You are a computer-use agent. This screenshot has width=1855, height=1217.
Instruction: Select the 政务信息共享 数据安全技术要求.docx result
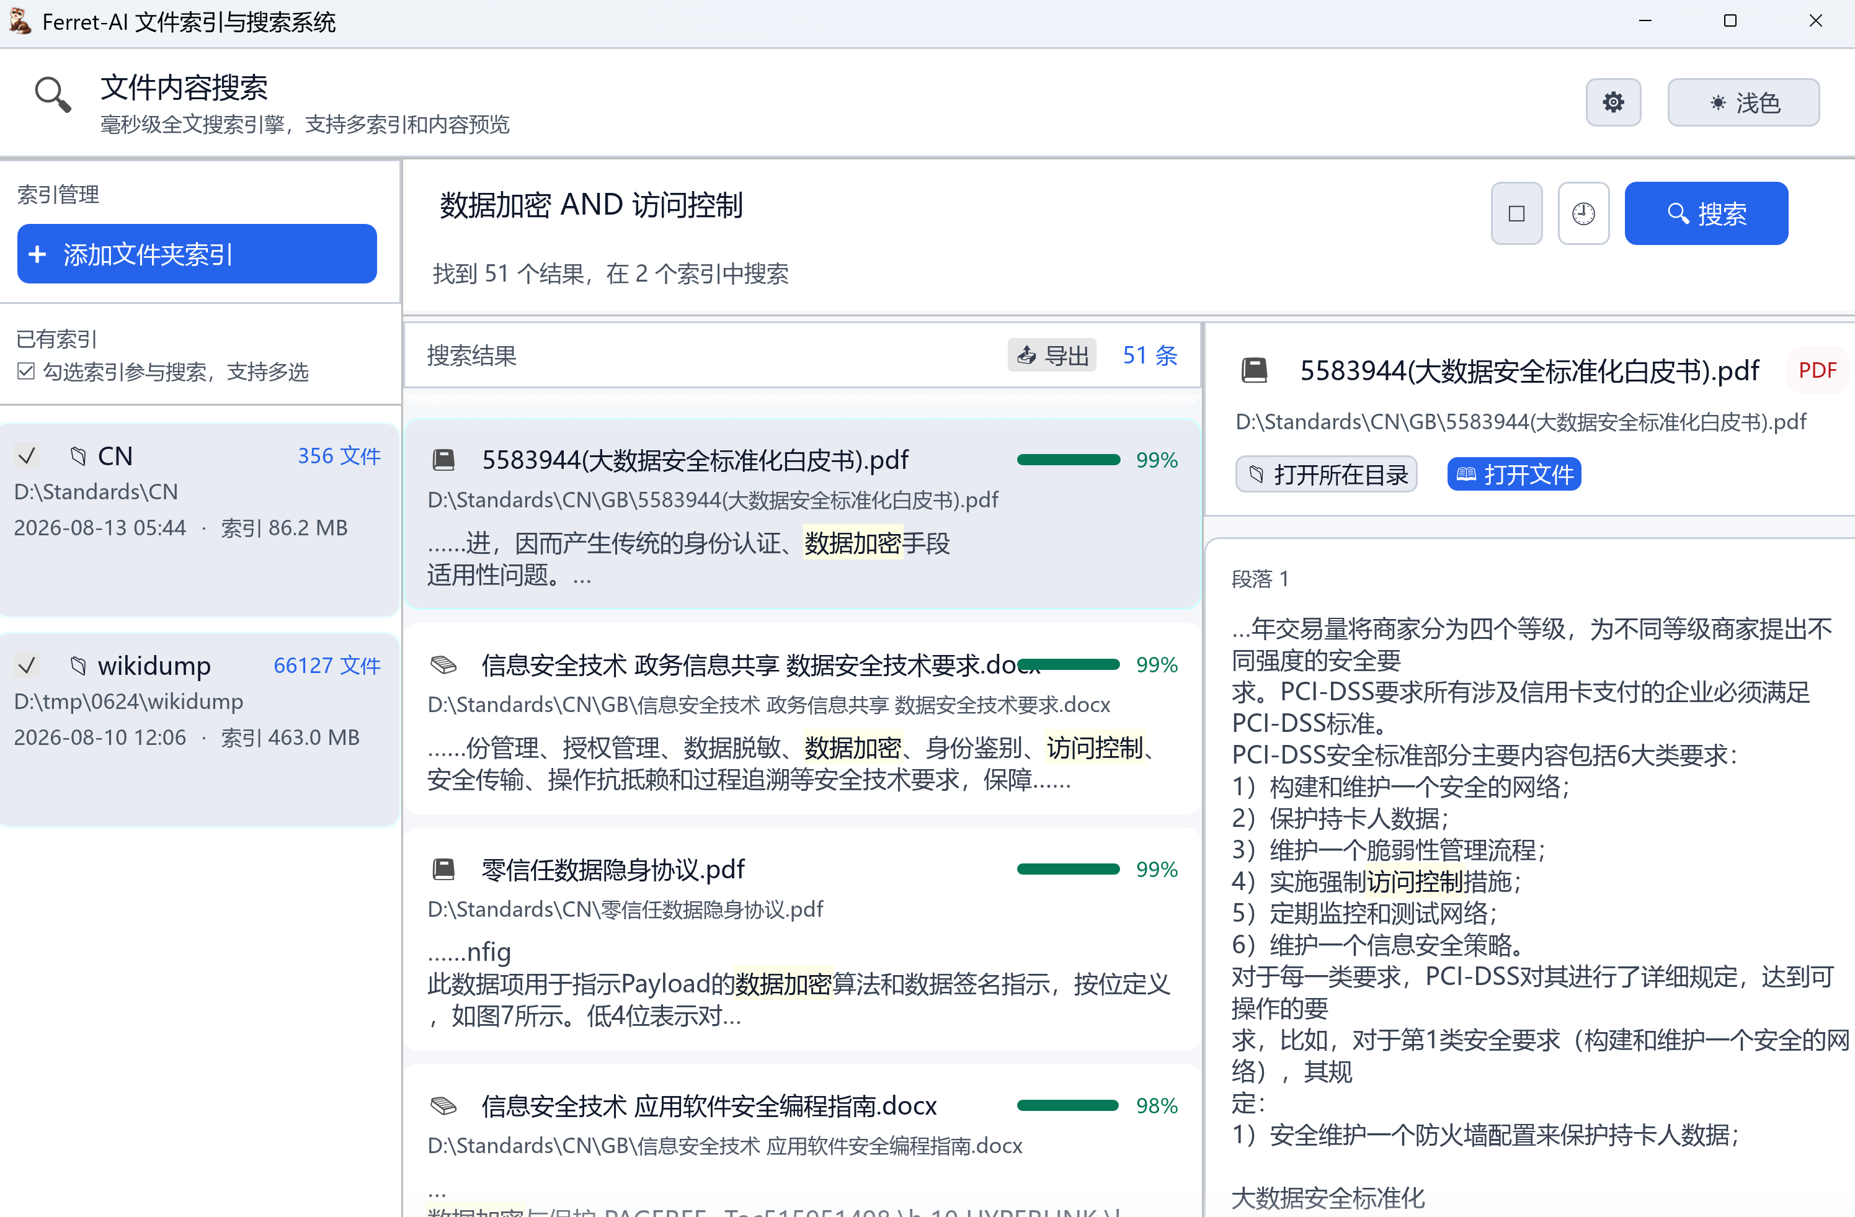pos(802,719)
